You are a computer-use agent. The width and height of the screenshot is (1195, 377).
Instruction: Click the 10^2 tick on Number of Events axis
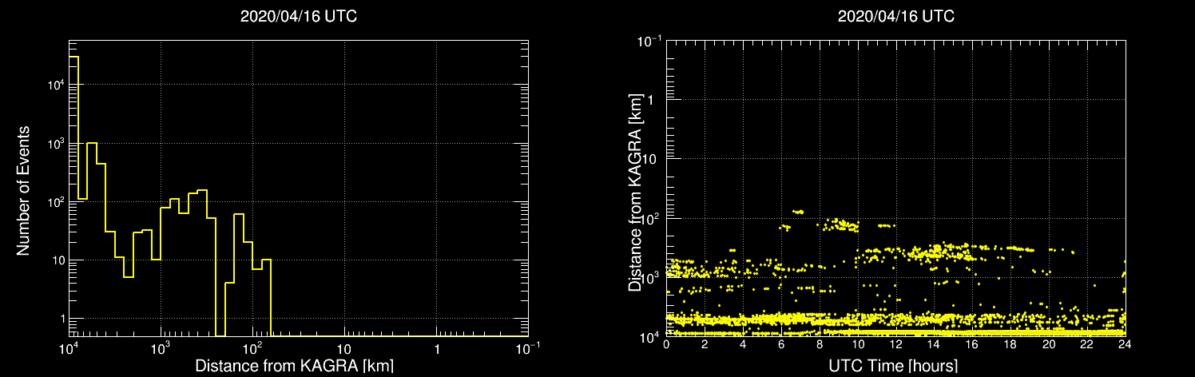(56, 200)
